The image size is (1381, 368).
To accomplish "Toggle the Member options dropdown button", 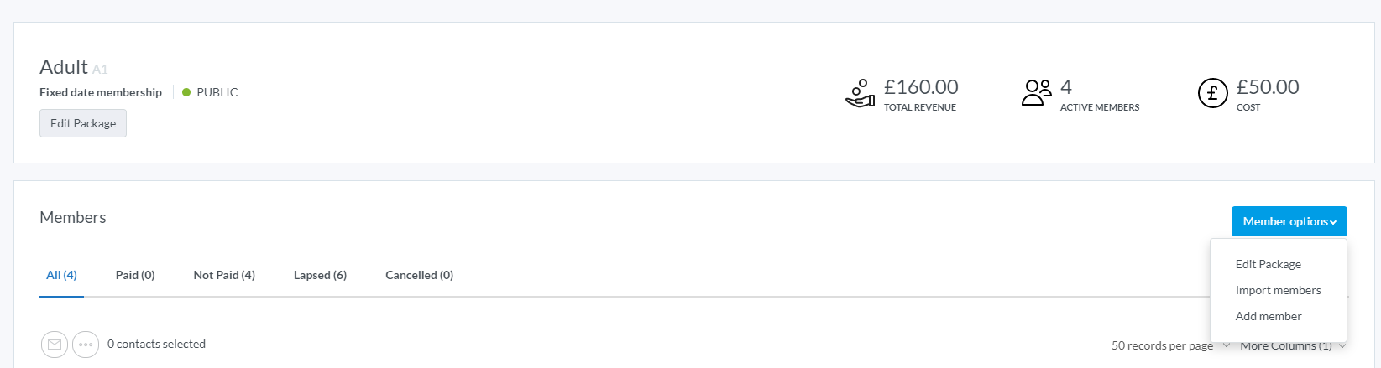I will [1289, 221].
